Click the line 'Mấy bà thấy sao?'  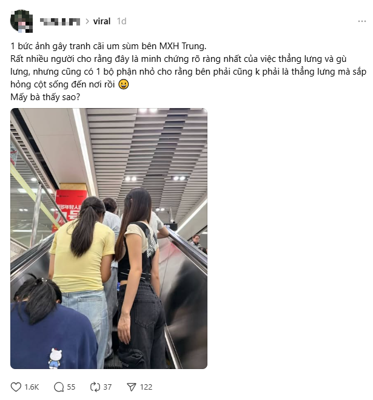[x=45, y=97]
